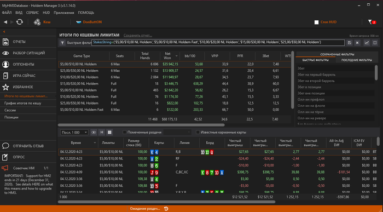Switch to СОХРАНЕННЫЕ ФИЛЬТРЫ tab
This screenshot has width=383, height=212.
pyautogui.click(x=337, y=55)
